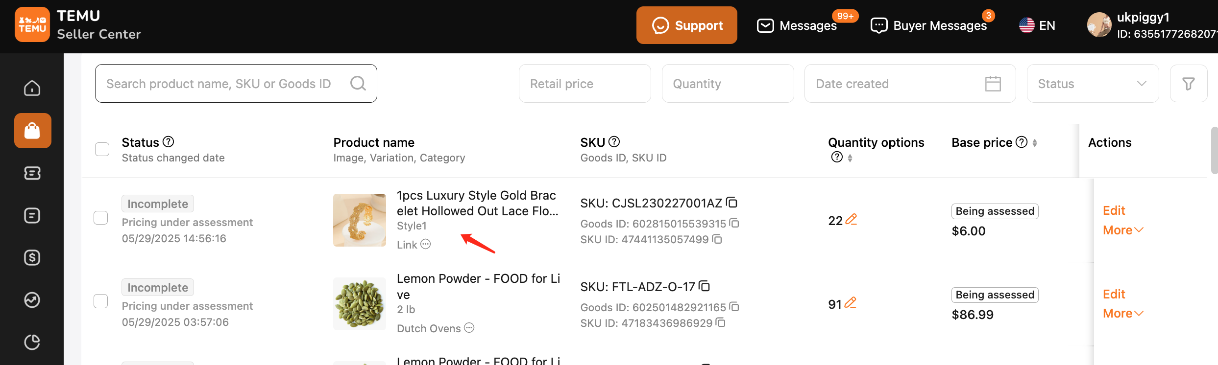Expand More menu for Gold Bracelet row
This screenshot has height=365, width=1218.
1123,230
